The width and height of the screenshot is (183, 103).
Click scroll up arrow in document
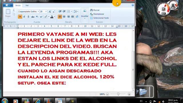pos(133,31)
